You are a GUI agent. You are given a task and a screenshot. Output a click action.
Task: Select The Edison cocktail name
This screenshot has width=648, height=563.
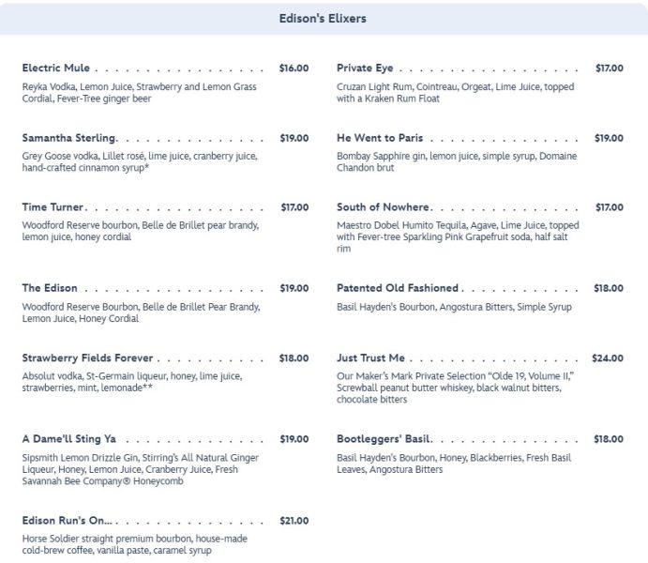[50, 288]
